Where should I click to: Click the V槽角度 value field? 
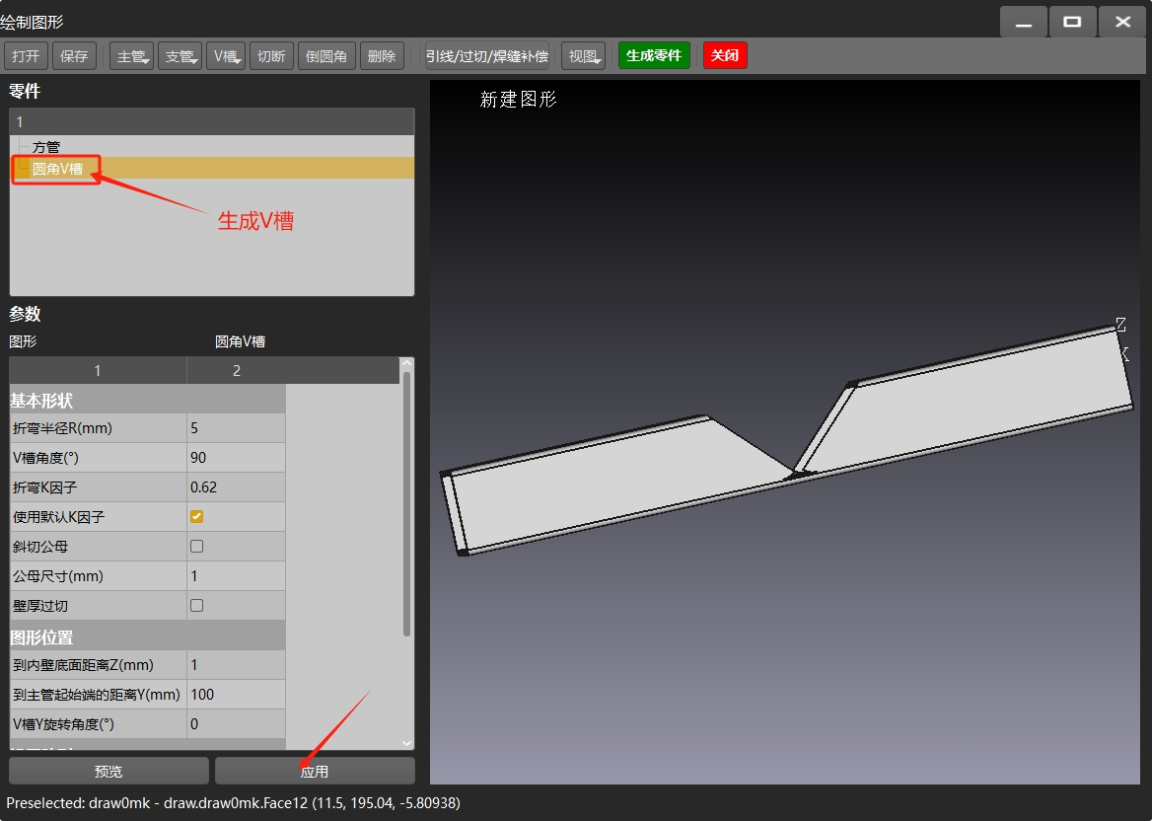[235, 458]
